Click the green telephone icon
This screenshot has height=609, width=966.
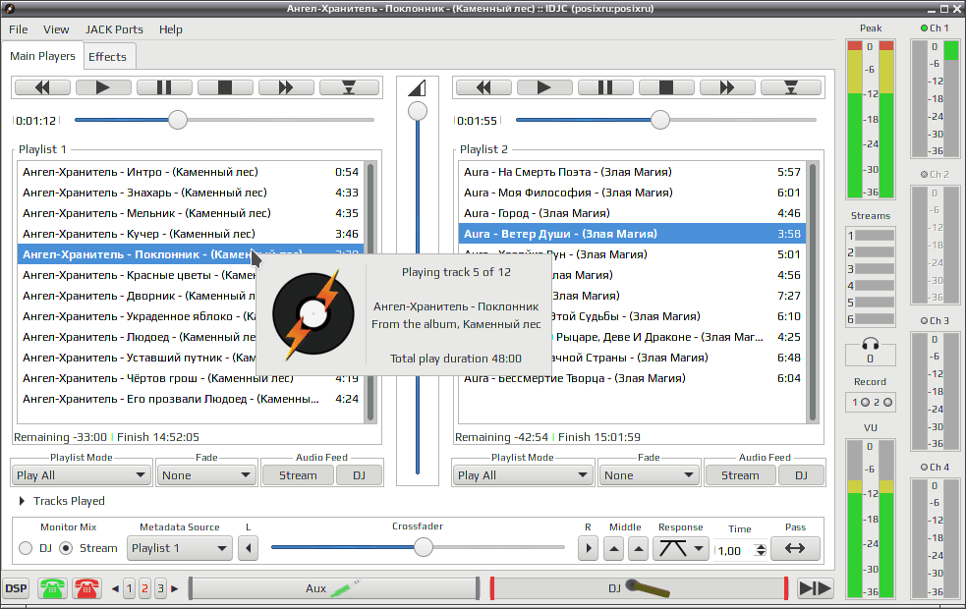coord(52,588)
